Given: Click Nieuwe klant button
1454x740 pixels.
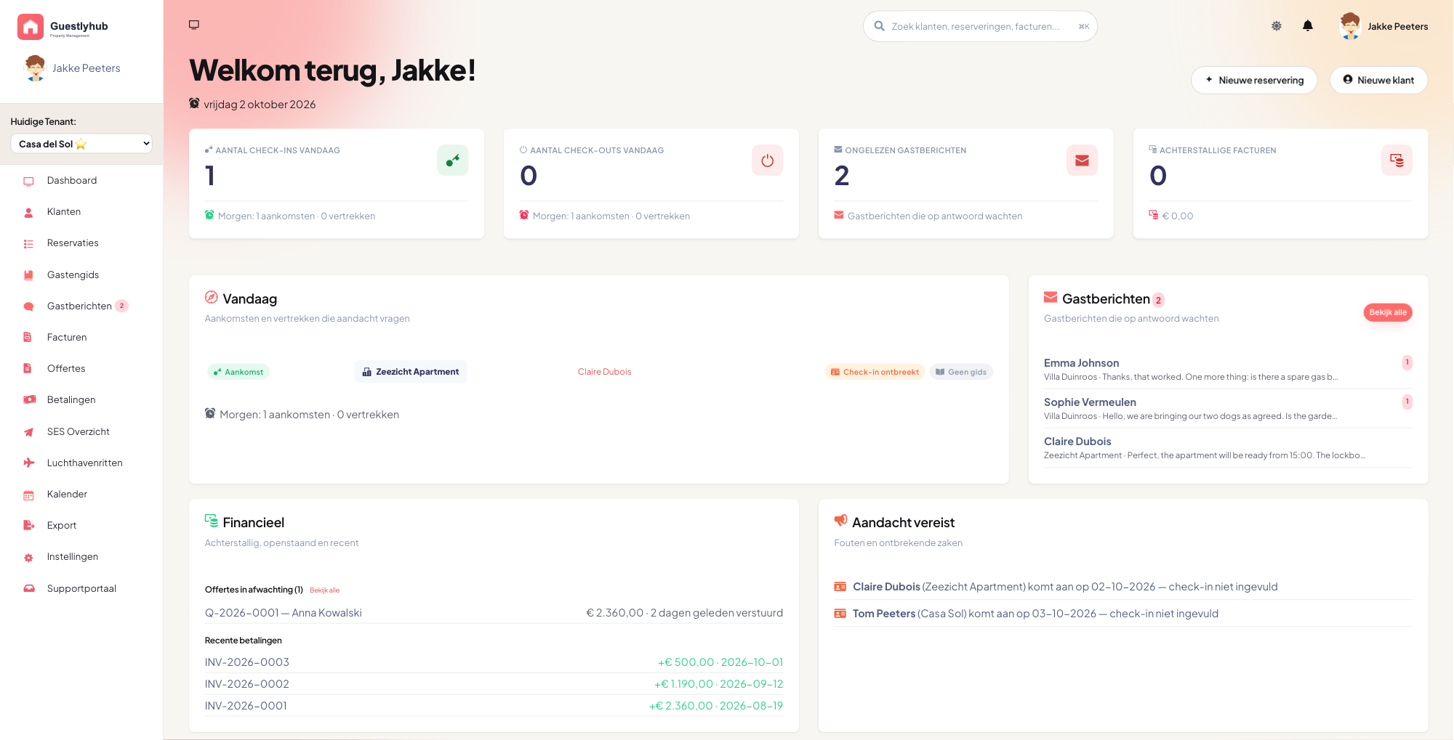Looking at the screenshot, I should 1378,80.
